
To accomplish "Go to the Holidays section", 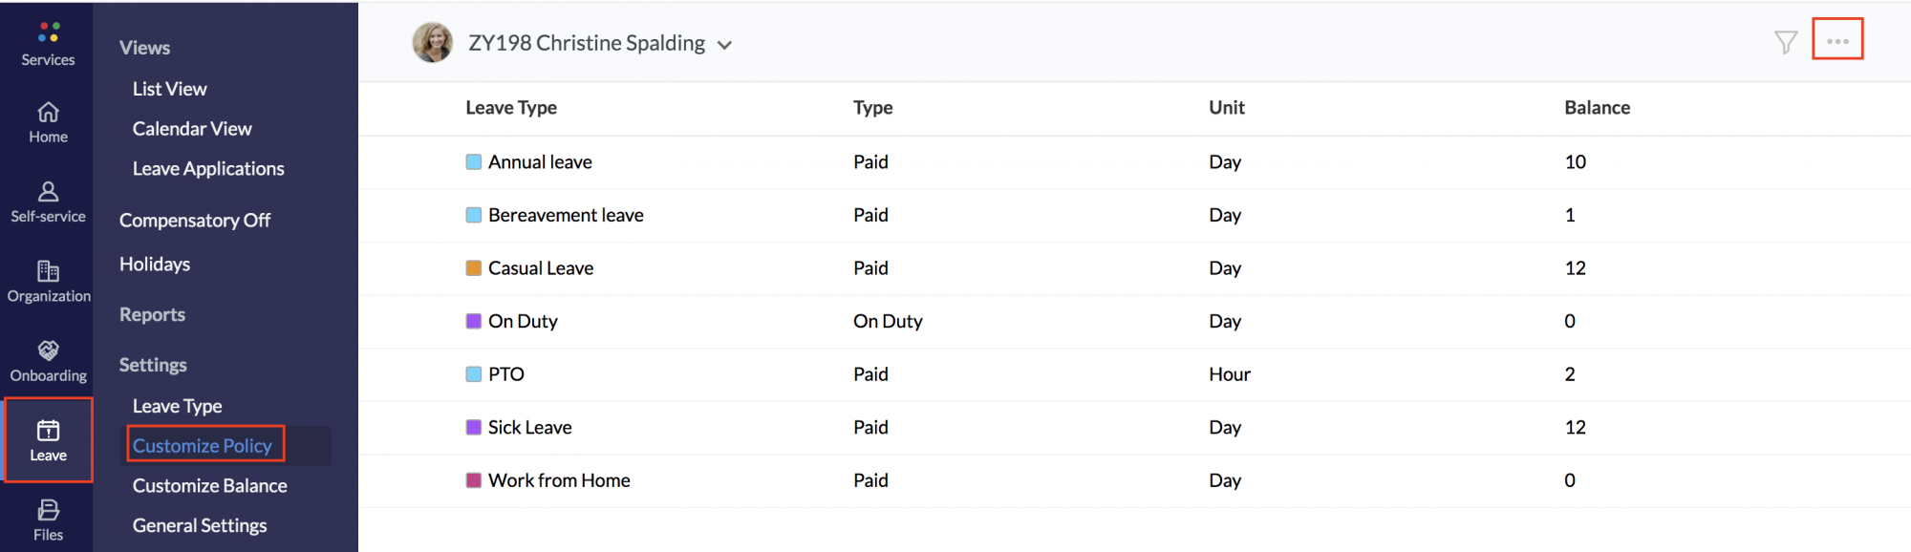I will (155, 265).
